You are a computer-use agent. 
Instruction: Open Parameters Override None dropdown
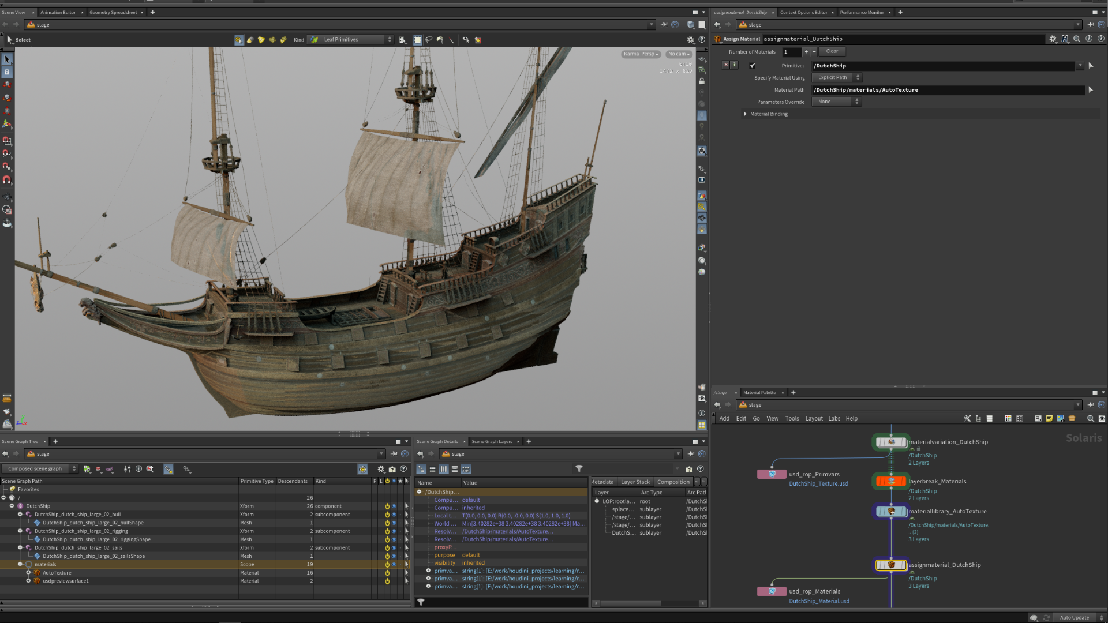(x=836, y=102)
